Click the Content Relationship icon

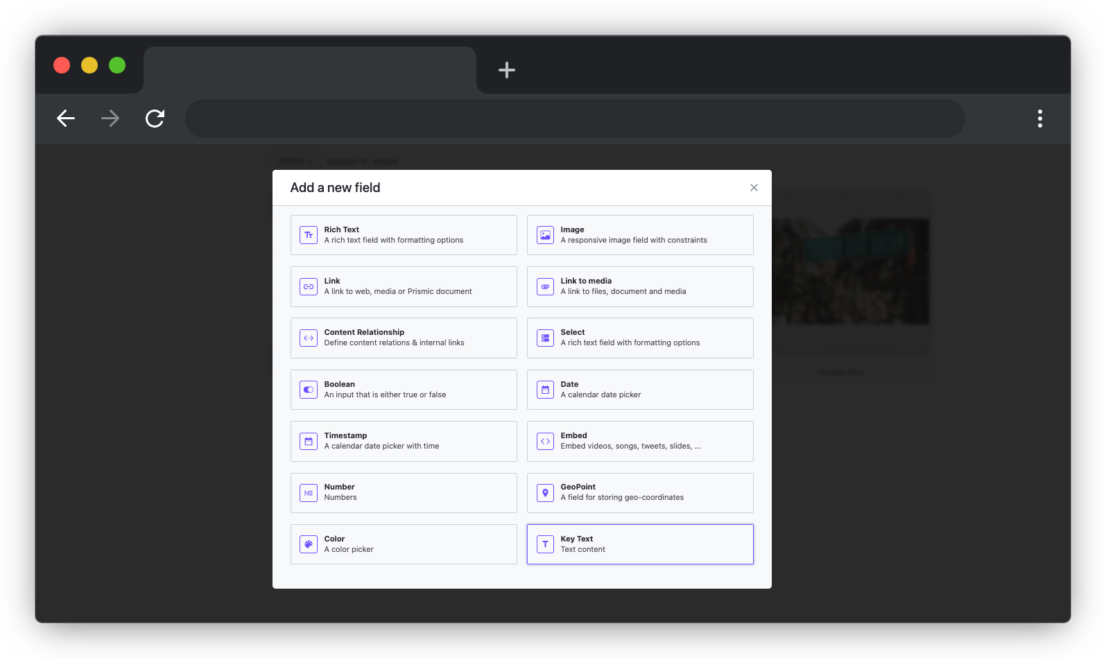(x=309, y=338)
